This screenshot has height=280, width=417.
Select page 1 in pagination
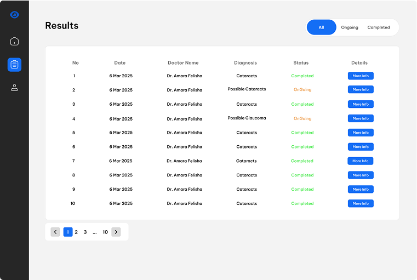click(68, 232)
